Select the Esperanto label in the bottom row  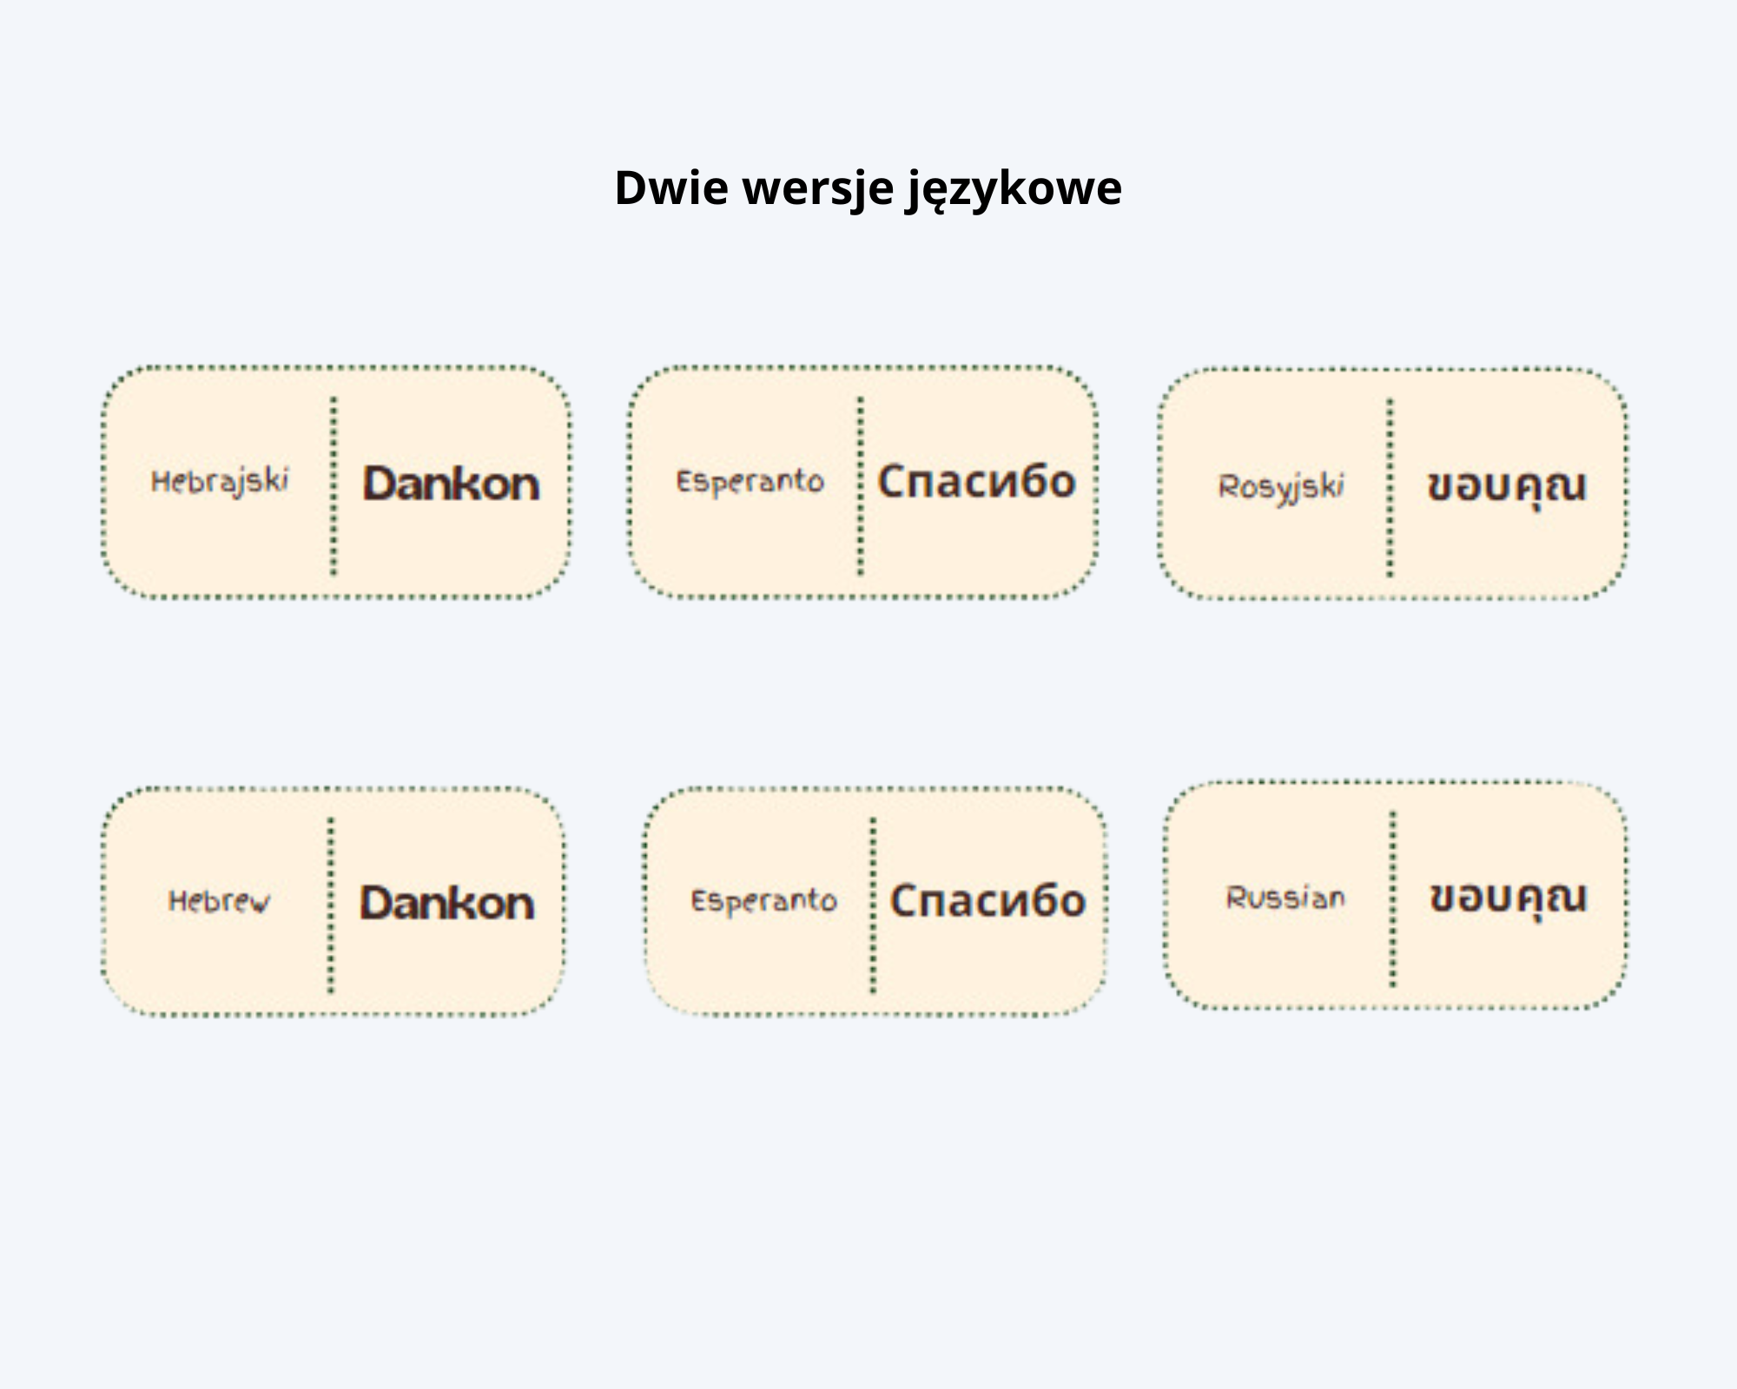[764, 901]
